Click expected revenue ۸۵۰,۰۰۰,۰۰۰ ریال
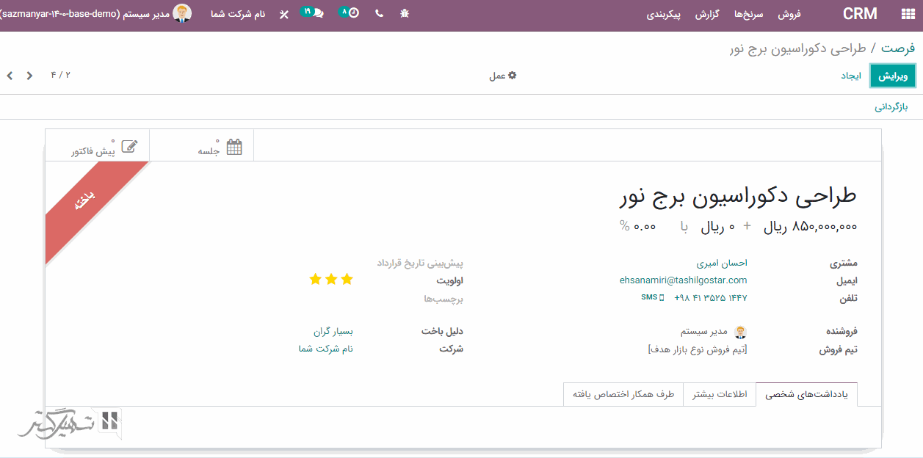 [x=811, y=228]
